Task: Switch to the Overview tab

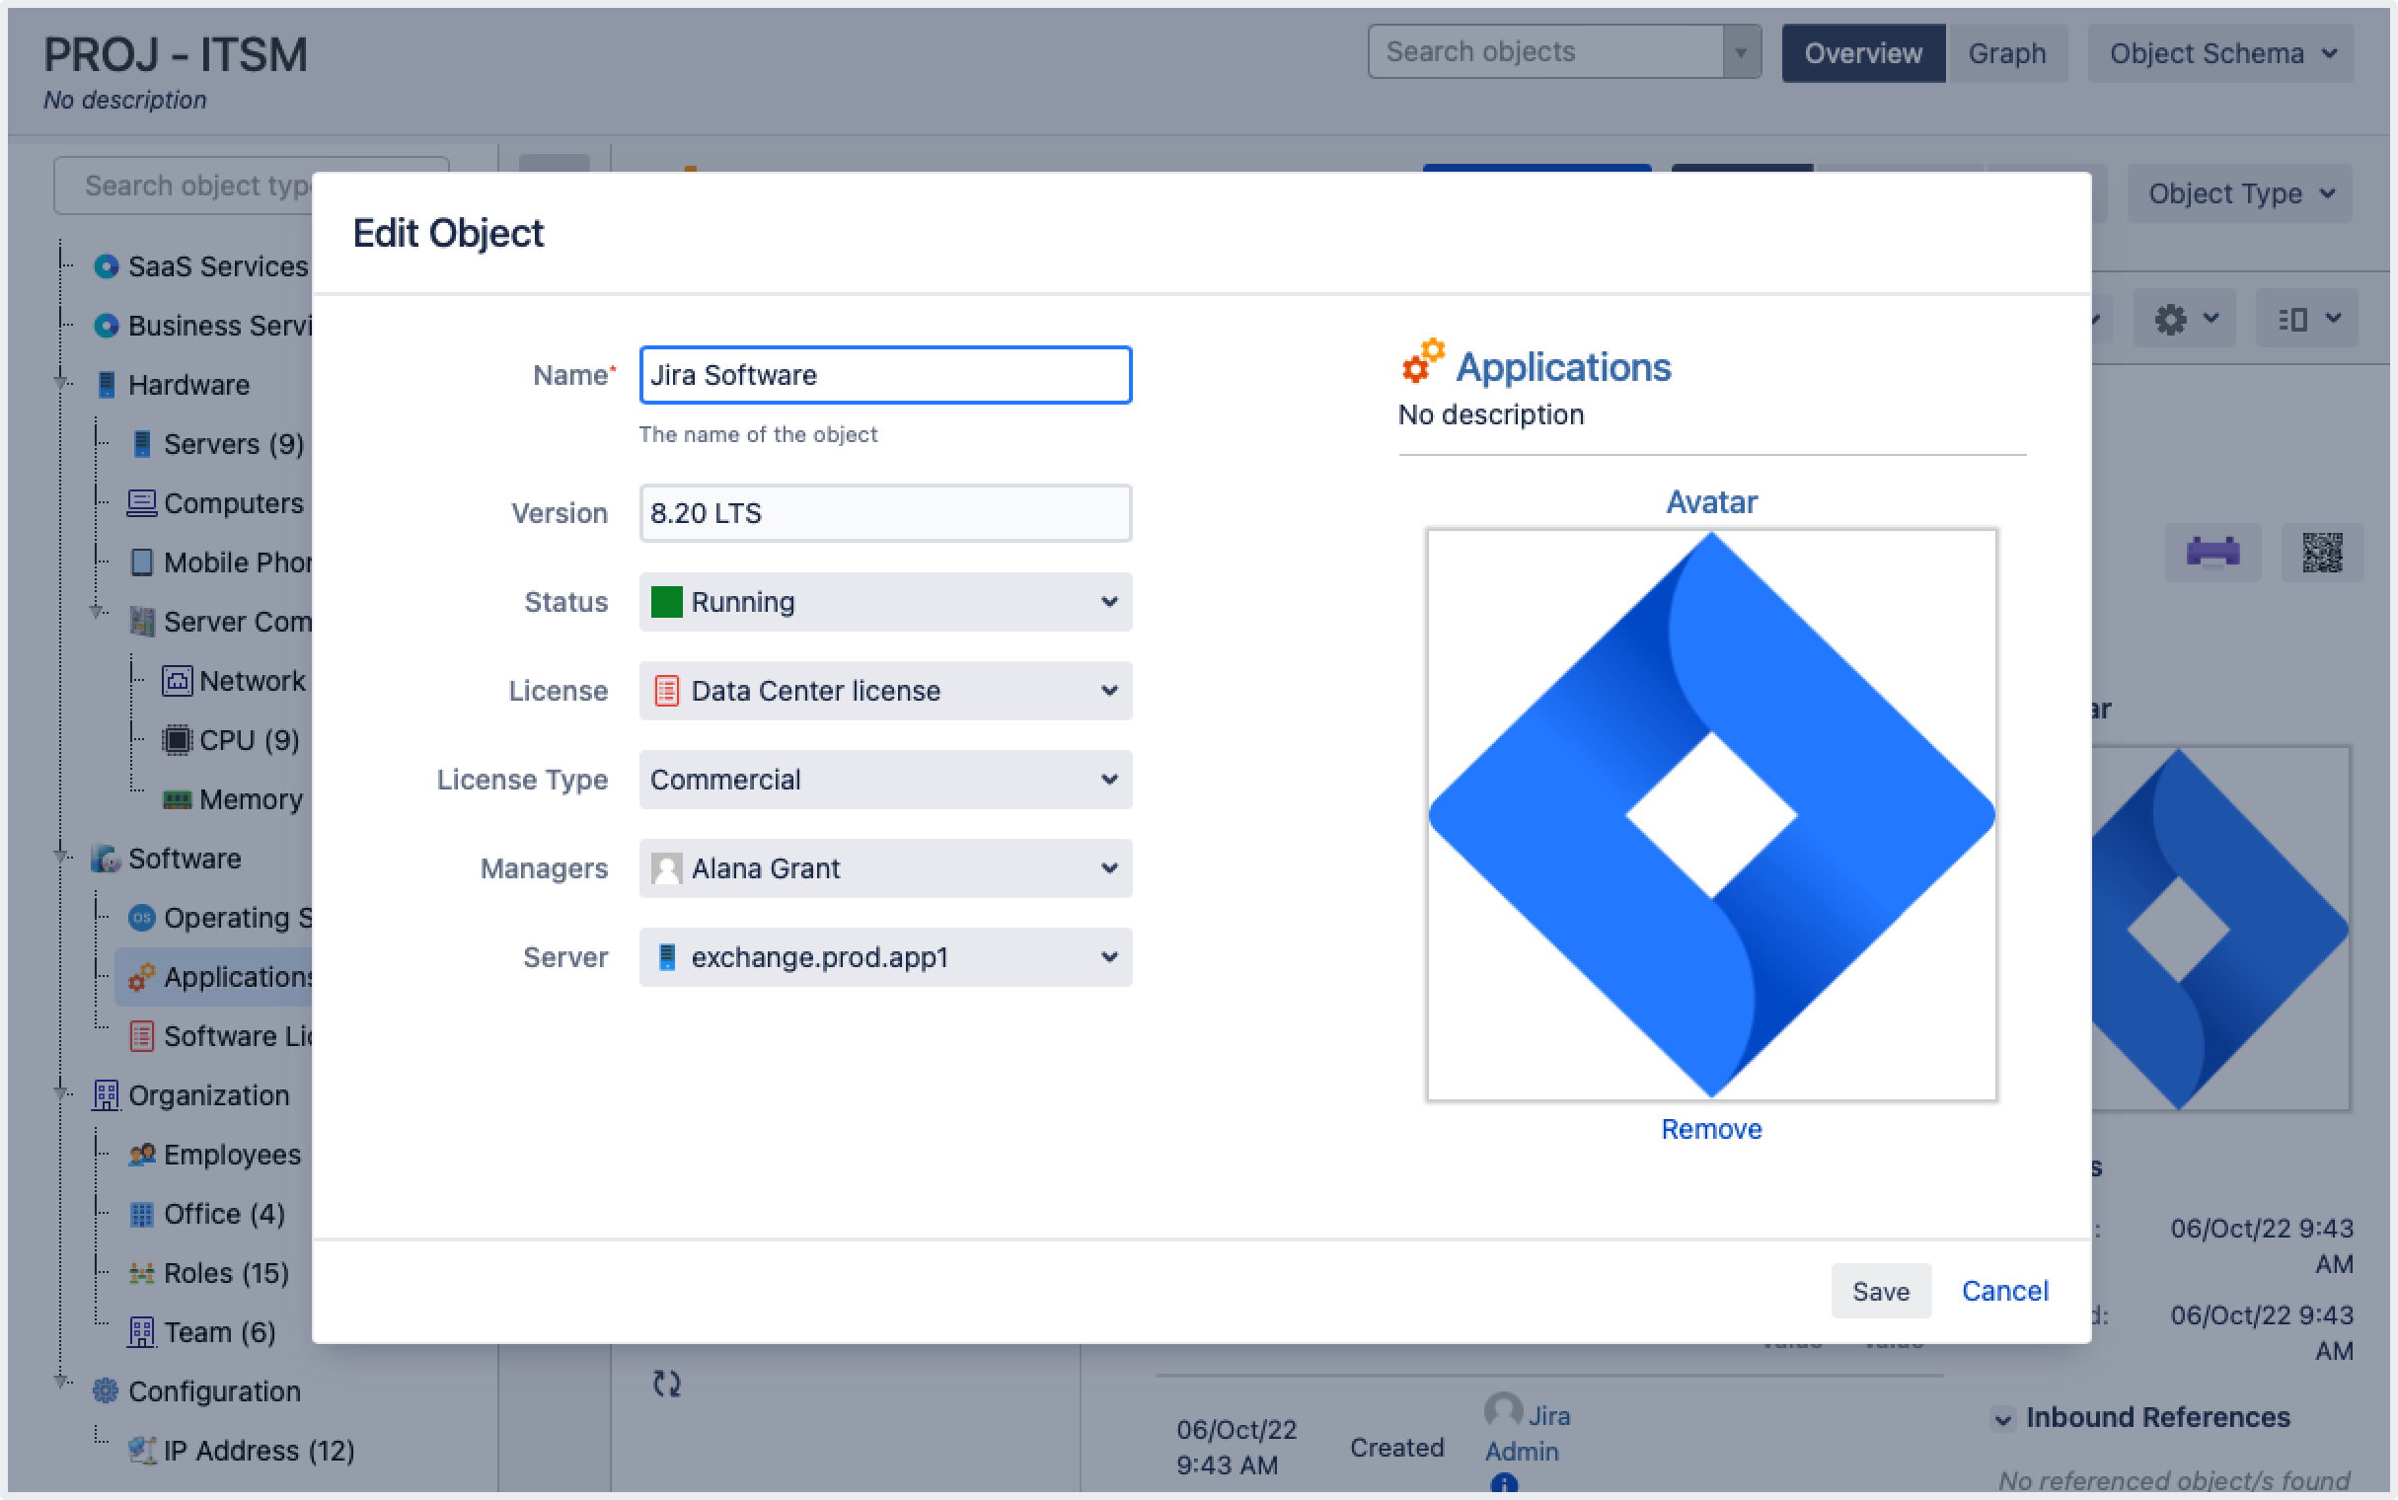Action: pos(1862,53)
